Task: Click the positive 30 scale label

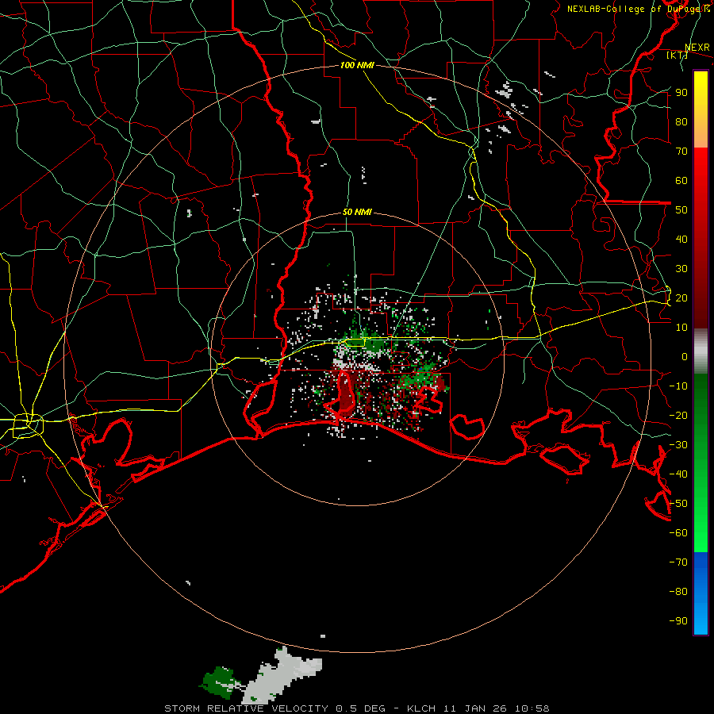Action: (681, 269)
